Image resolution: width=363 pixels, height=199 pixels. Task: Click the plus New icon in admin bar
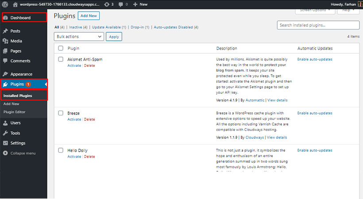(135, 4)
